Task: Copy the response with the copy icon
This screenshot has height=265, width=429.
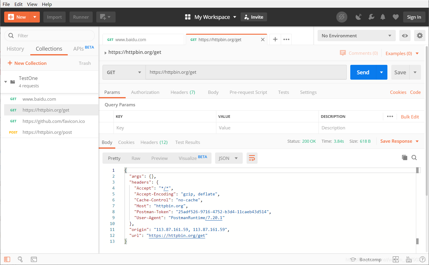Action: [404, 158]
